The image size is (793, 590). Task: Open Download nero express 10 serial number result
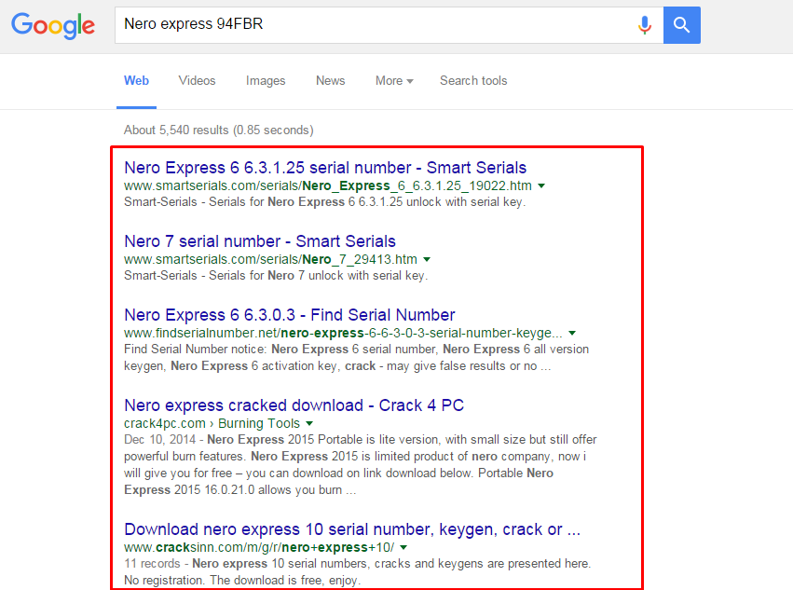[x=352, y=529]
